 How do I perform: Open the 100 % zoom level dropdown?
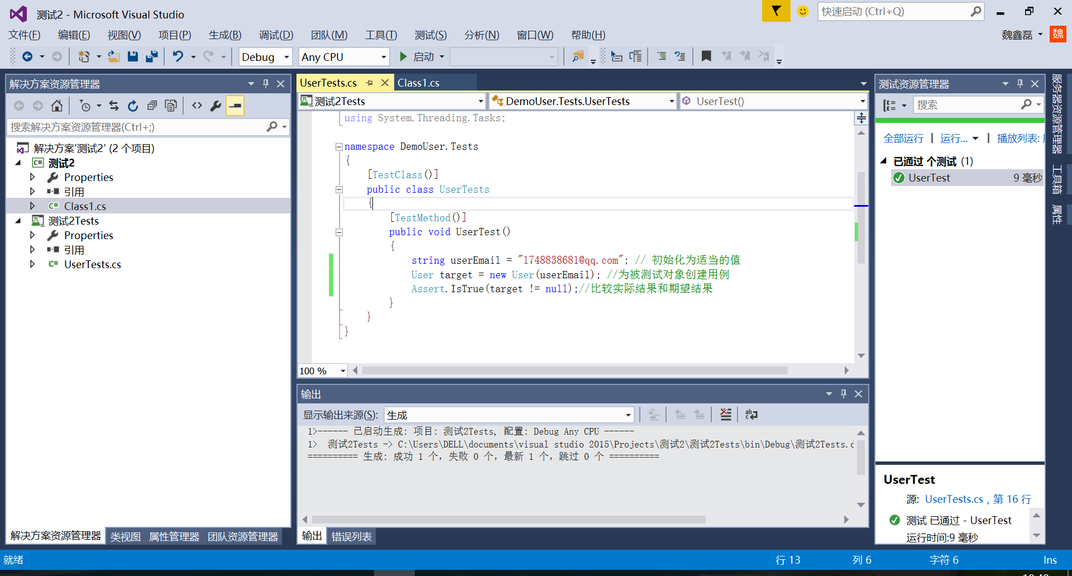coord(323,370)
